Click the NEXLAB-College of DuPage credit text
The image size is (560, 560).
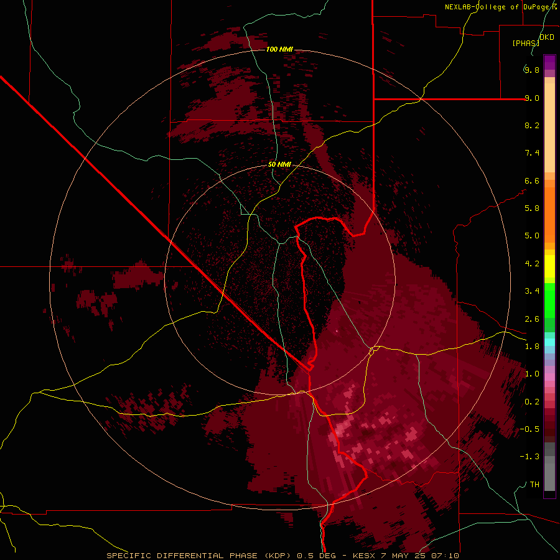click(501, 7)
